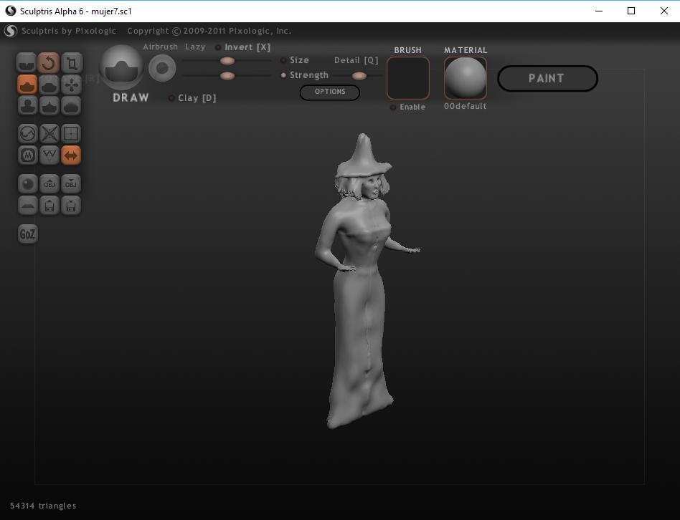Create a new plane
The height and width of the screenshot is (520, 680).
28,206
